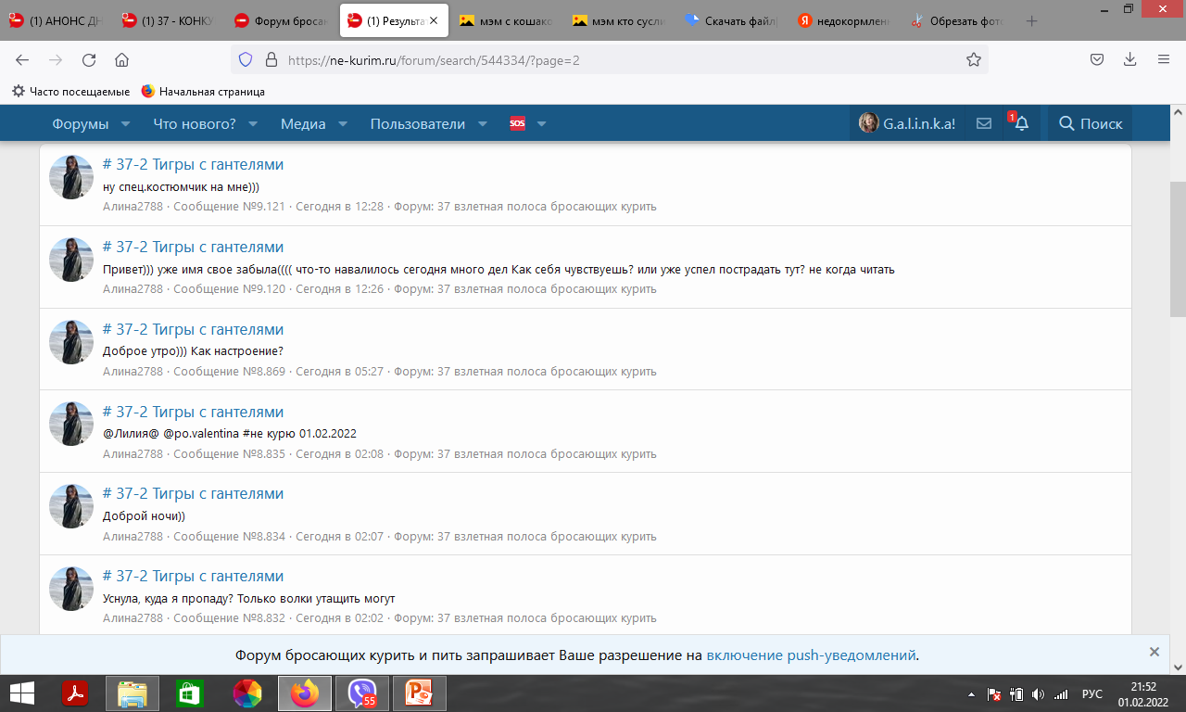This screenshot has height=712, width=1186.
Task: Switch to the 37 - КОНКУ browser tab
Action: [169, 20]
